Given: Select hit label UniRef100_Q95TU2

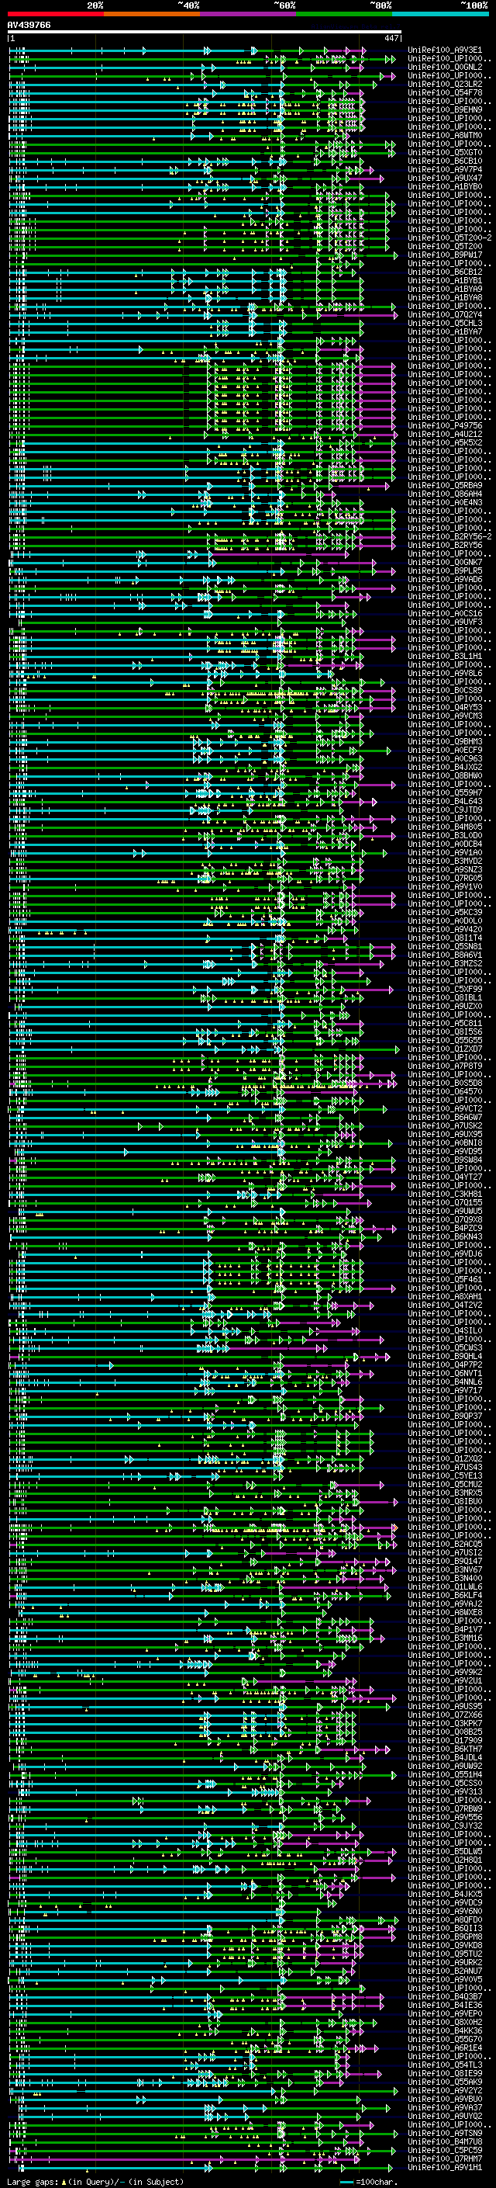Looking at the screenshot, I should 445,1953.
